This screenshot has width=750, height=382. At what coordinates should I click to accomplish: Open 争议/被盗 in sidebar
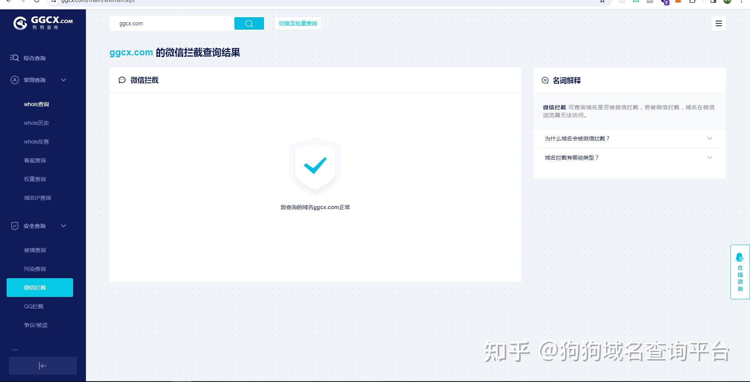coord(36,325)
